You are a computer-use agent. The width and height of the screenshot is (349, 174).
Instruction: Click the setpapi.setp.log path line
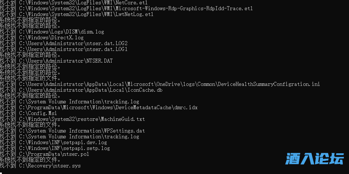tap(54, 148)
